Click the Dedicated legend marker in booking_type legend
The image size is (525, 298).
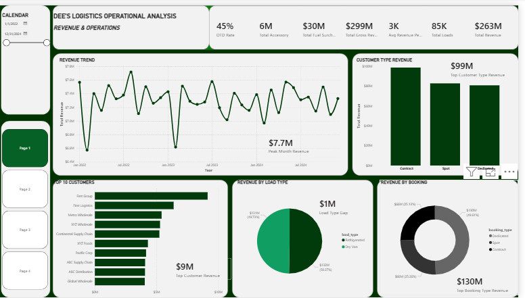click(x=490, y=236)
